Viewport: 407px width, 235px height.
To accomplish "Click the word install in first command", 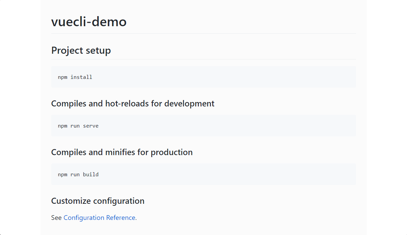I will pyautogui.click(x=81, y=77).
